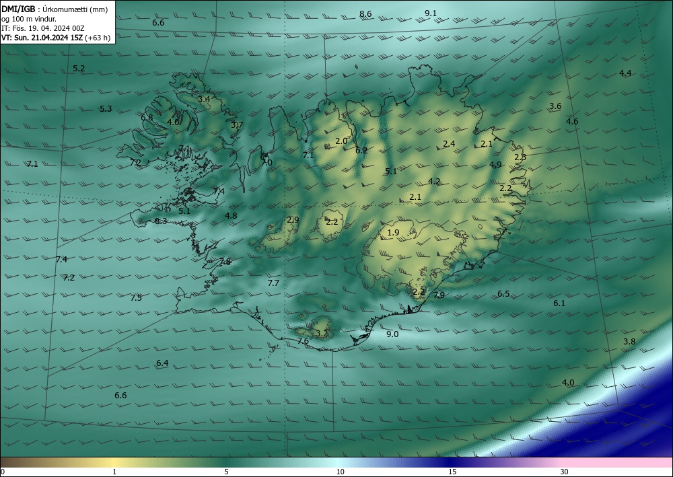This screenshot has width=673, height=477.
Task: Click the 4.2 value on the map
Action: 434,181
